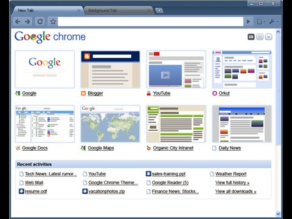The width and height of the screenshot is (292, 219).
Task: Close the Background Tab
Action: [x=148, y=10]
